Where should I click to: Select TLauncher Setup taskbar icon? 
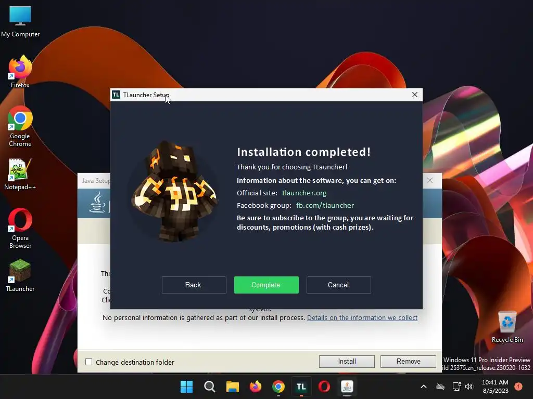301,387
